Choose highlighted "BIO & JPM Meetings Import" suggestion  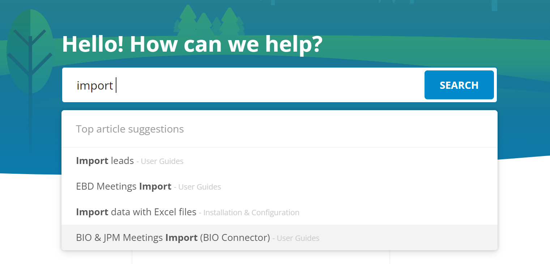(279, 238)
